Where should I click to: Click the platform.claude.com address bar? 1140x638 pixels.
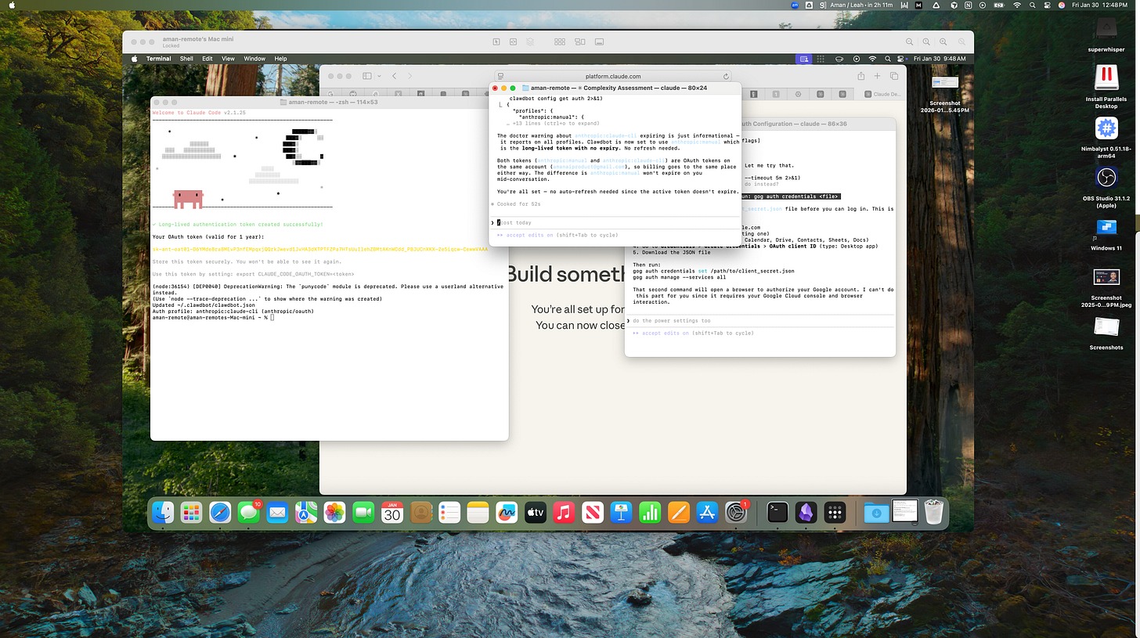click(613, 76)
